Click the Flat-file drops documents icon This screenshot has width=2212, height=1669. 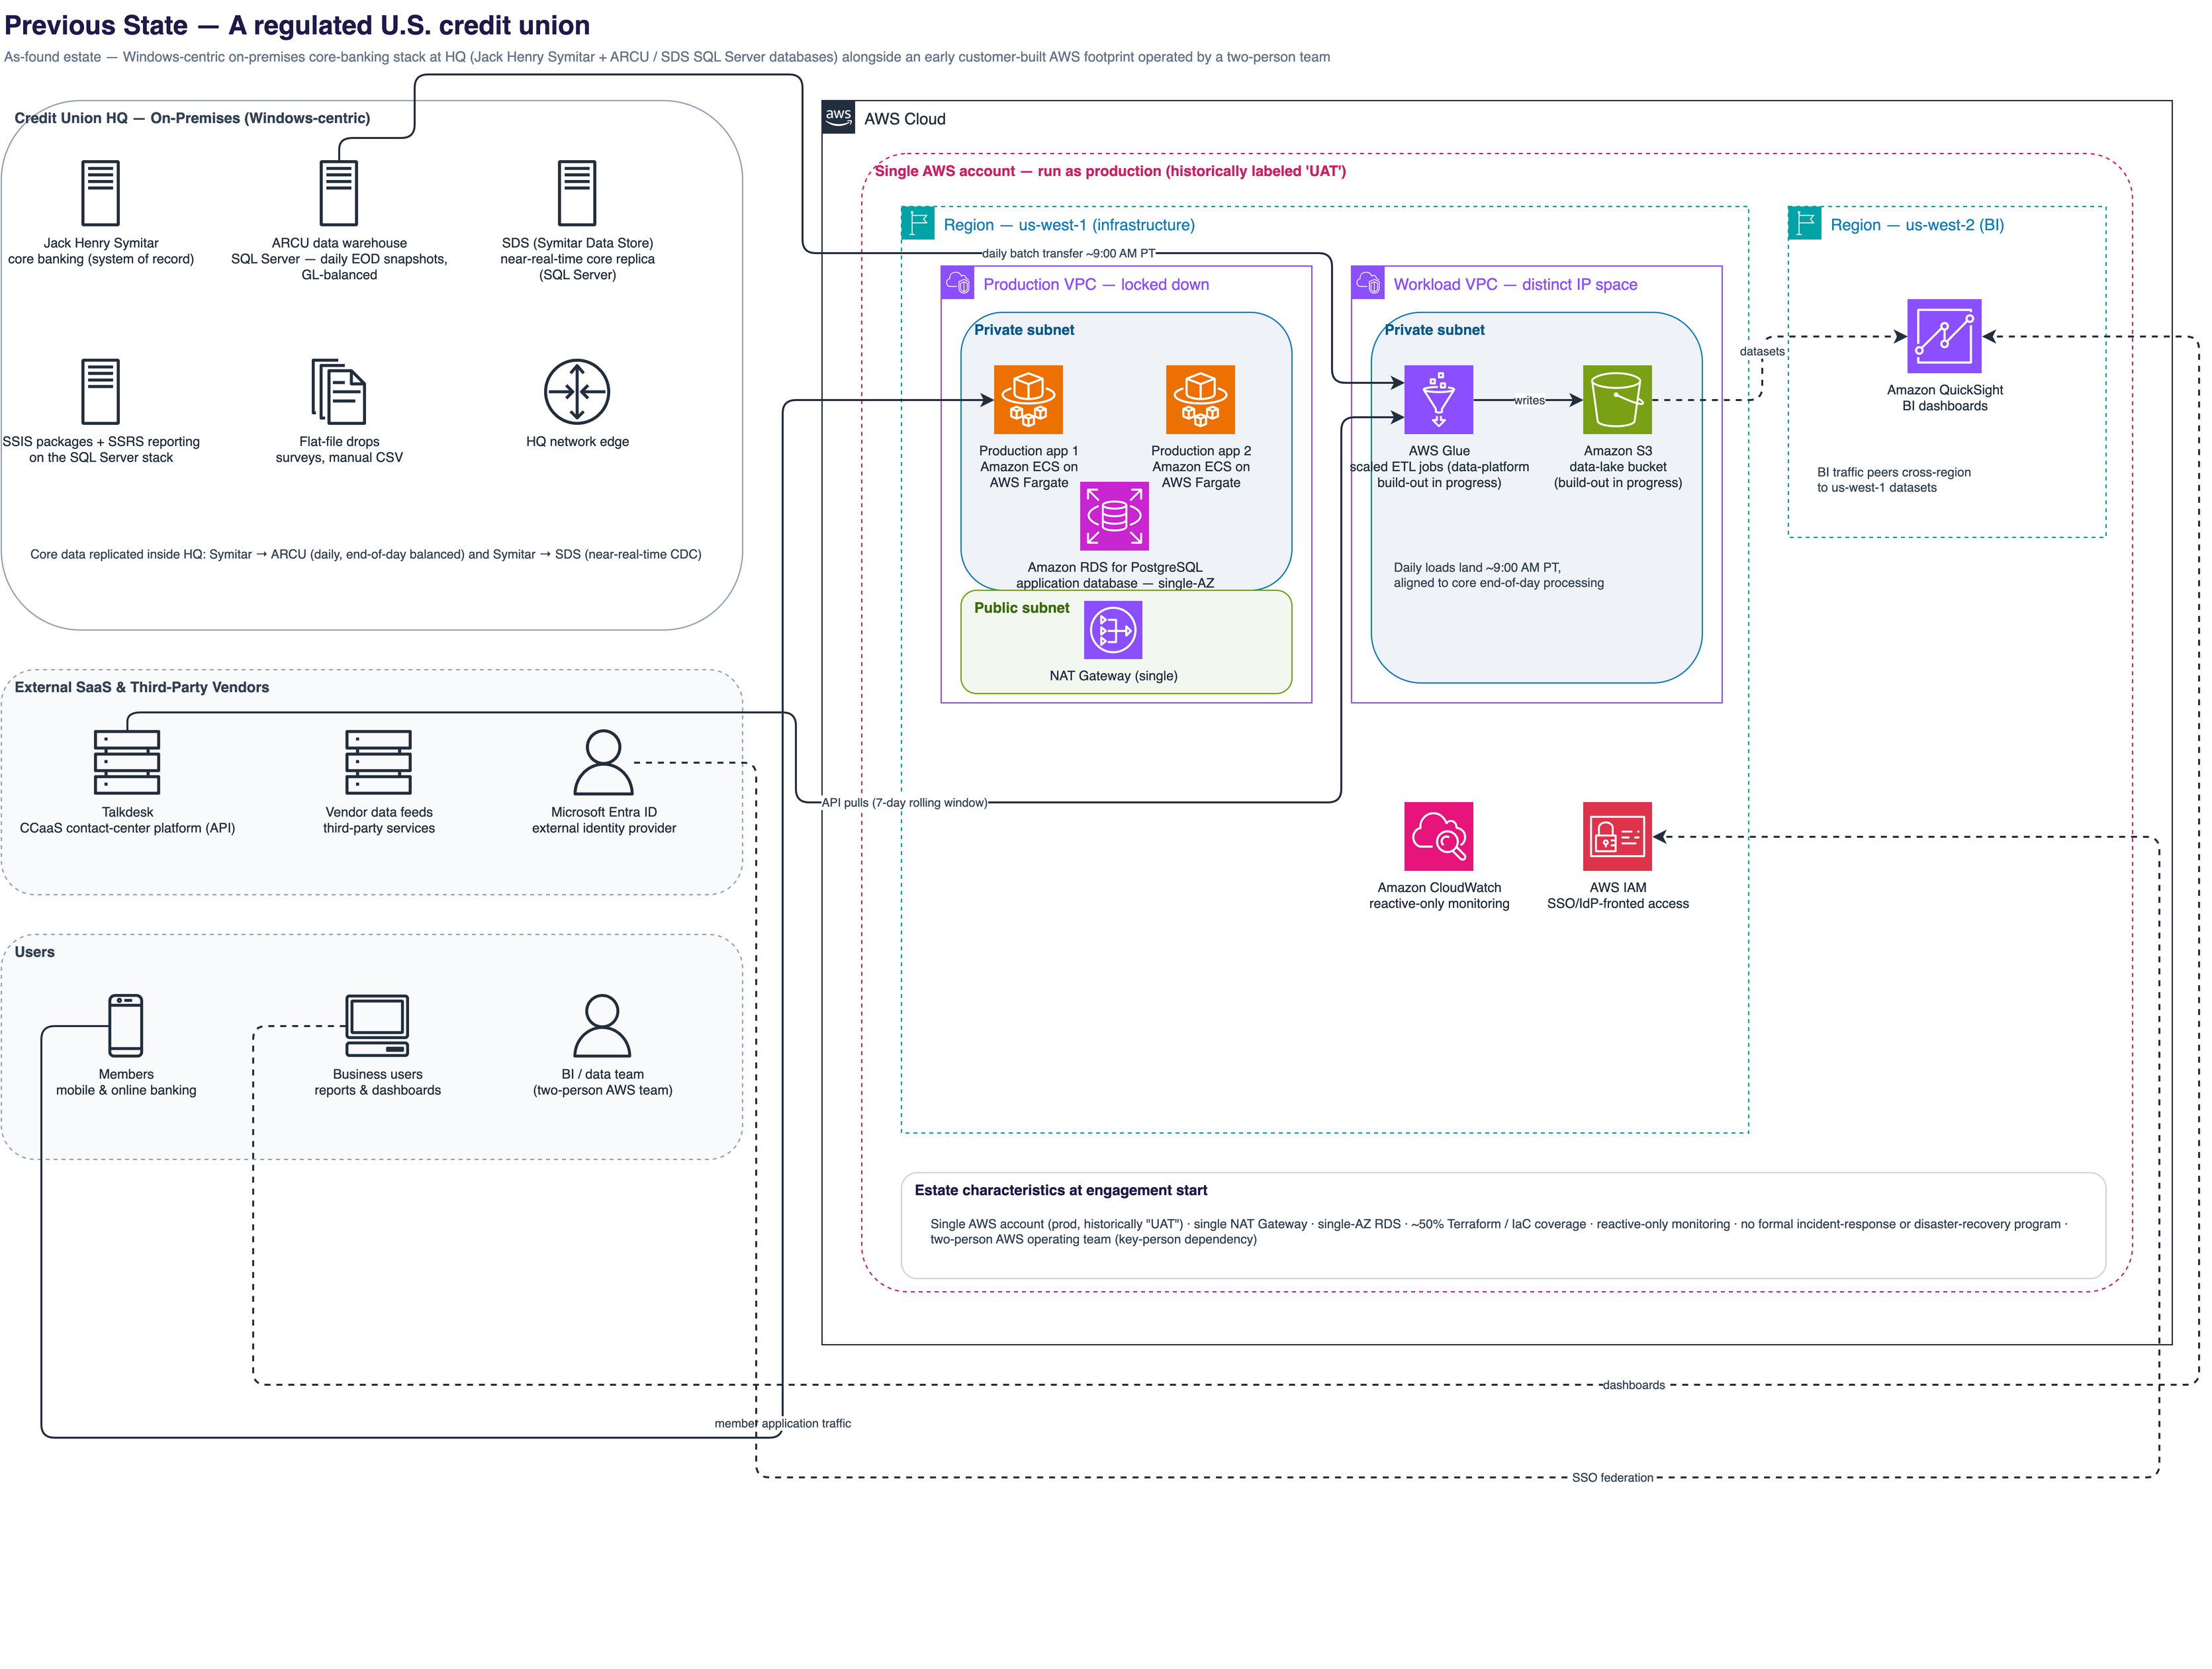pos(339,392)
